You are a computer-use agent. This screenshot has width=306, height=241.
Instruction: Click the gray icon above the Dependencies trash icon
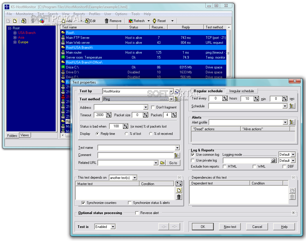pos(292,191)
